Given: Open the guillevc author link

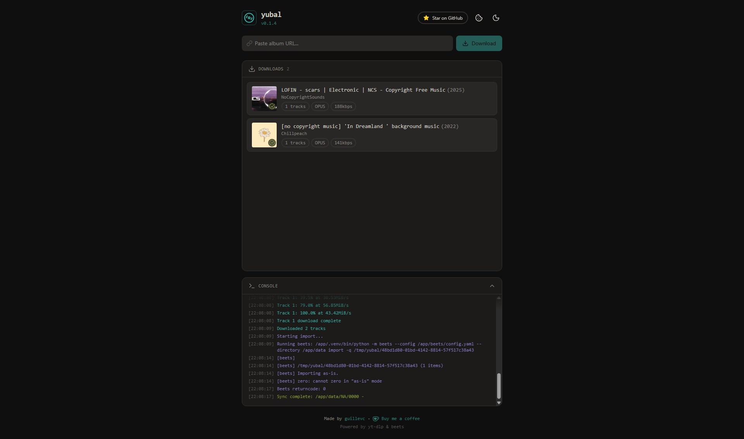Looking at the screenshot, I should [355, 419].
